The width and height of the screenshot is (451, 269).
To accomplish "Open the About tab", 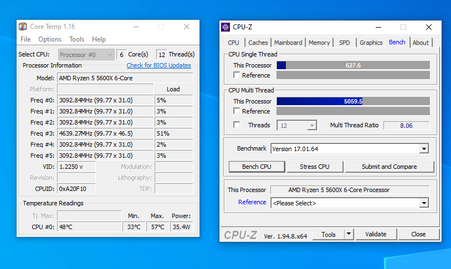I will [x=421, y=43].
